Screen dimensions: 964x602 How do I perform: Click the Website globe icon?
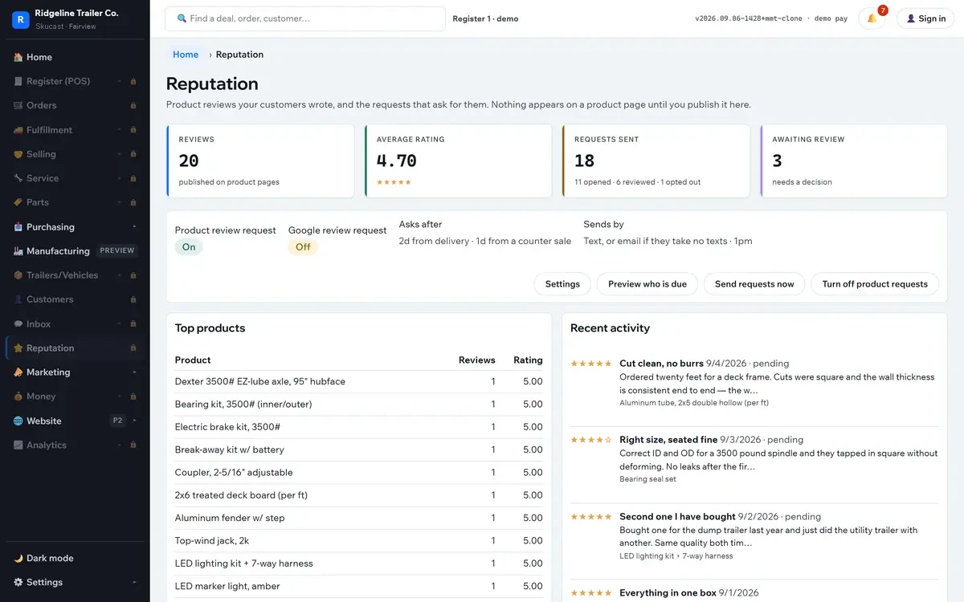click(x=18, y=421)
